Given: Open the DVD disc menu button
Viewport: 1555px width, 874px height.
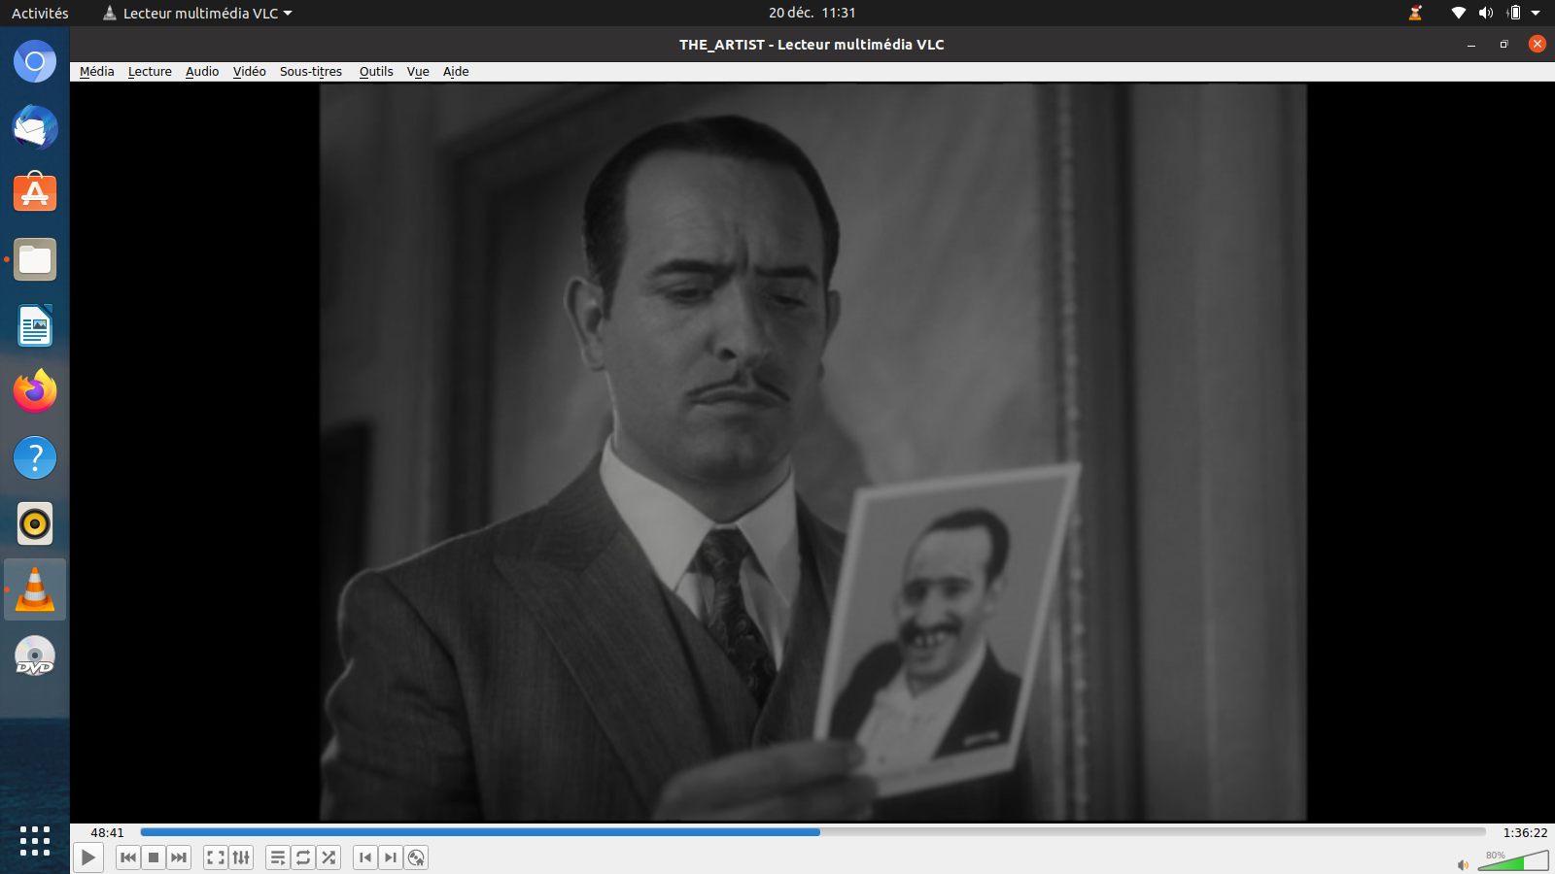Looking at the screenshot, I should (416, 857).
